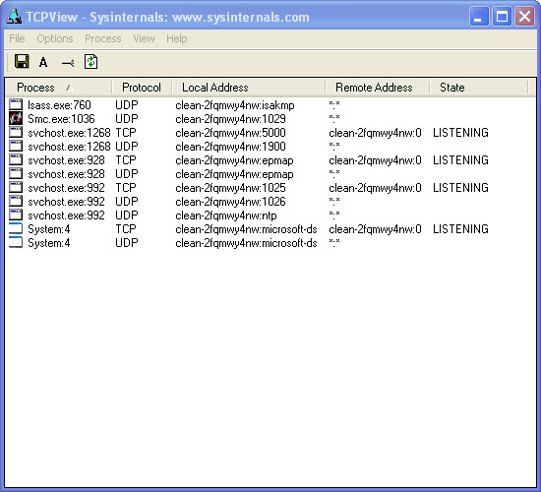Select local address clean-2fqmwy4nw:1026
Image resolution: width=541 pixels, height=492 pixels.
[230, 202]
